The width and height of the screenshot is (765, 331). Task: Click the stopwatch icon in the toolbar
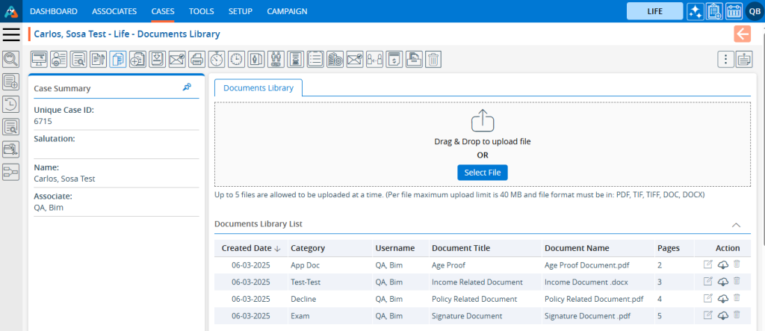click(217, 58)
